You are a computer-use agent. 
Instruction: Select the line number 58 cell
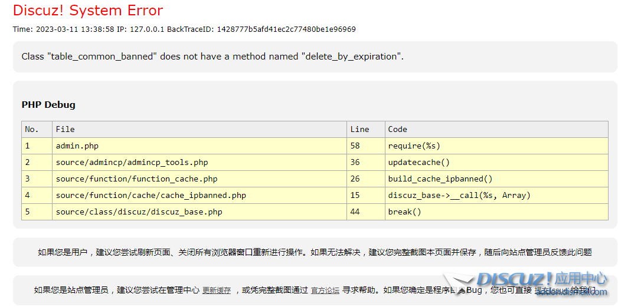coord(366,146)
